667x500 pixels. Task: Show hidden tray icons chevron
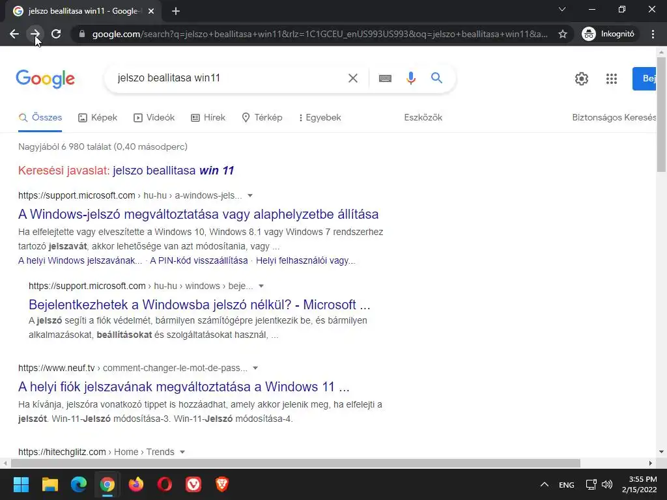point(544,484)
